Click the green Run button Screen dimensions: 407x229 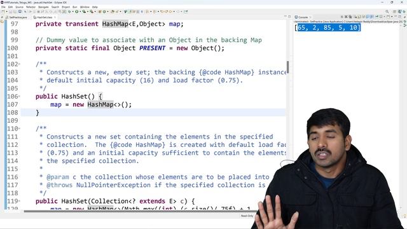(77, 11)
